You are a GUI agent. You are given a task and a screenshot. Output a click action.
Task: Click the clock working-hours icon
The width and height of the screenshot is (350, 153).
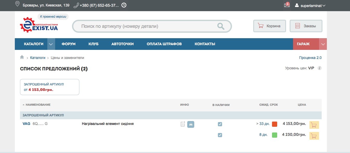pyautogui.click(x=124, y=5)
